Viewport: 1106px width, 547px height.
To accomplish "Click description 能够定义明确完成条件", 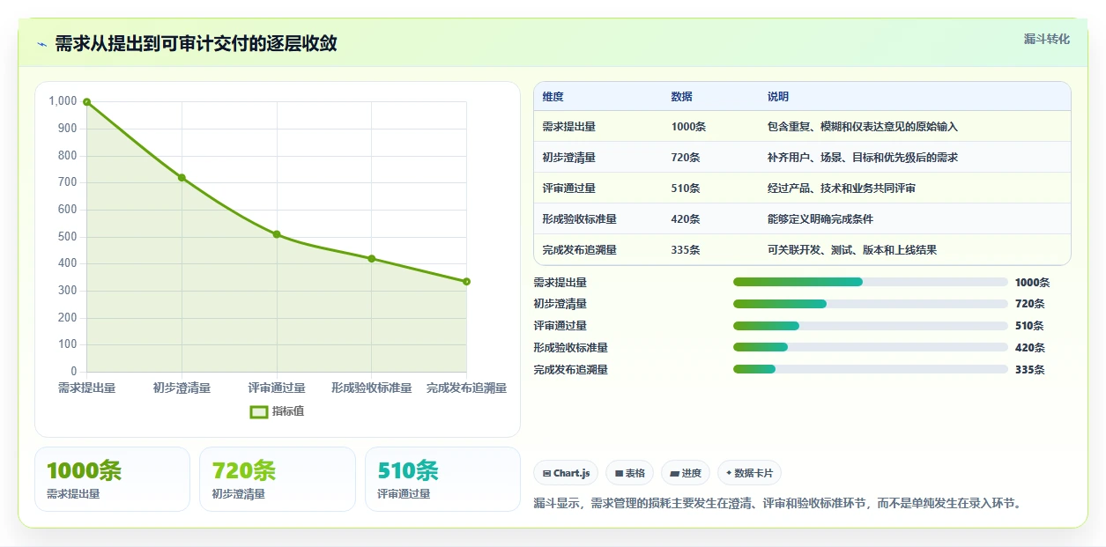I will click(x=820, y=219).
